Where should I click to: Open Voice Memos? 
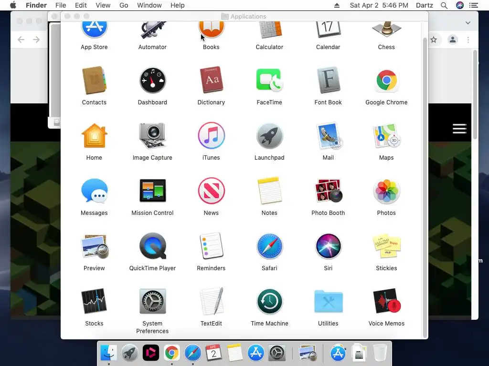(386, 301)
